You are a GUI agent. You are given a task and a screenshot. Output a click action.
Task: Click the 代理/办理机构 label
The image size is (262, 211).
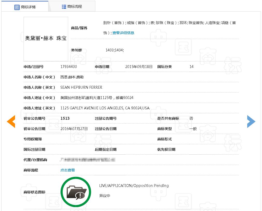point(35,160)
